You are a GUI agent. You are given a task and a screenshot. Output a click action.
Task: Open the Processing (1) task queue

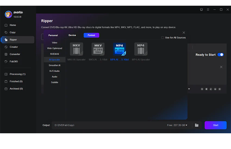[18, 74]
